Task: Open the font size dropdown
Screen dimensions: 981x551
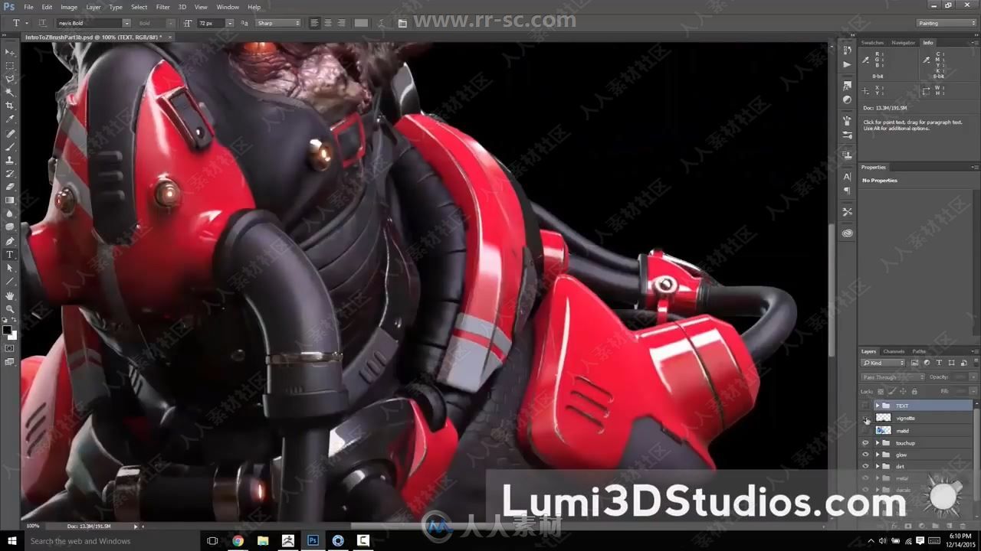Action: click(x=230, y=24)
